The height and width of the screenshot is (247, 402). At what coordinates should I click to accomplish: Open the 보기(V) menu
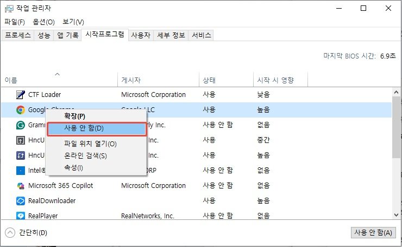coord(73,22)
